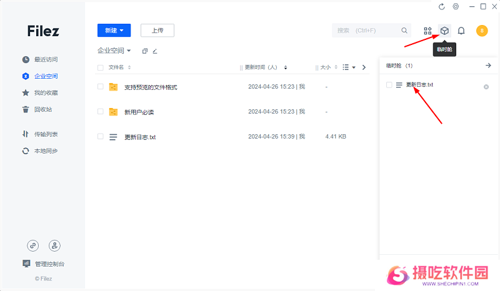Open the folder name 支持预览的文件格式
Screen dimensions: 500x291
pyautogui.click(x=151, y=87)
